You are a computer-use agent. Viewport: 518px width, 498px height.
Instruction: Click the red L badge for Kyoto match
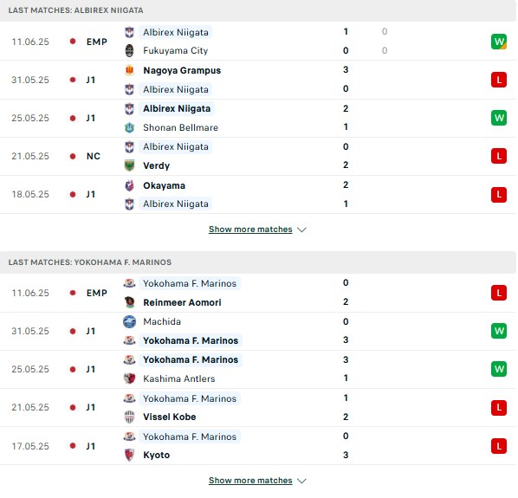[499, 446]
